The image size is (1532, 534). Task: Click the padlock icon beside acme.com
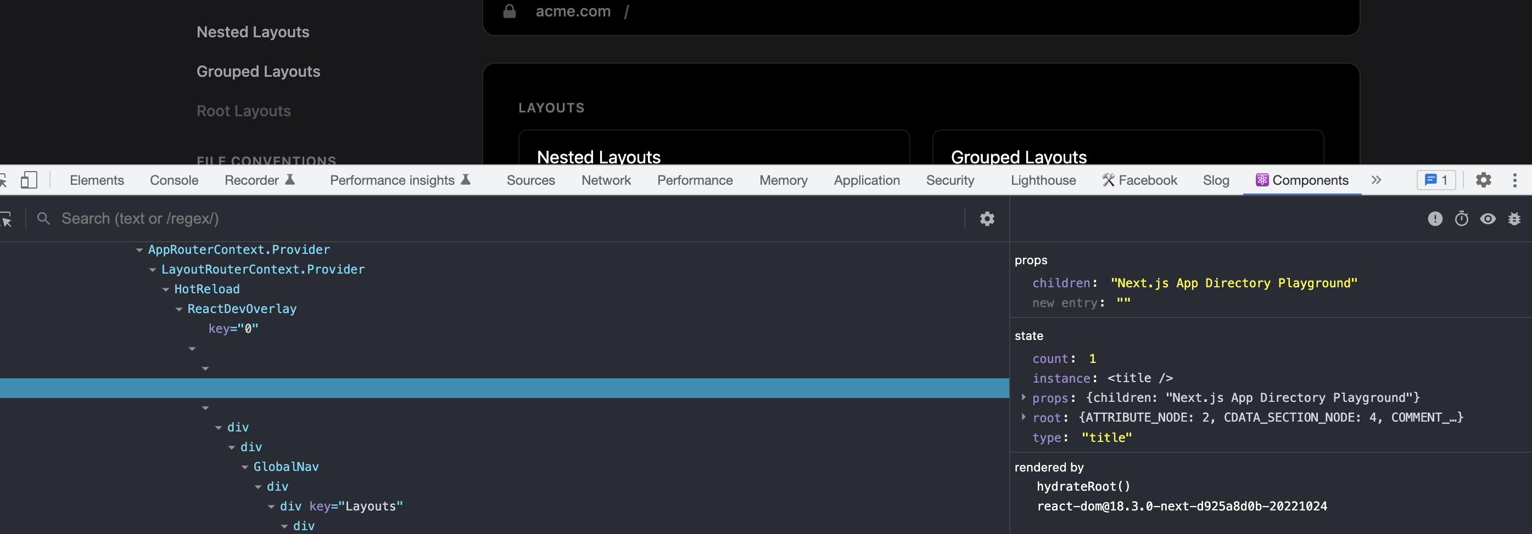[509, 11]
